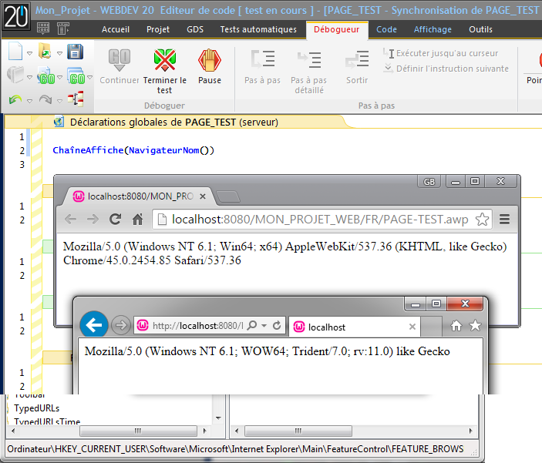
Task: Switch to Tests automatiques tab
Action: click(258, 30)
